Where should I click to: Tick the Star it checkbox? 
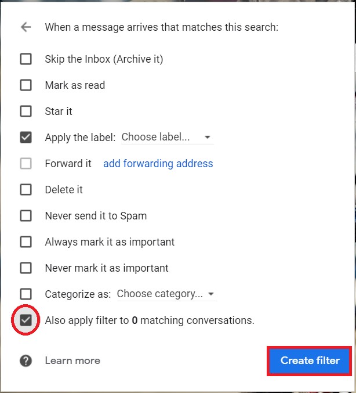(x=26, y=111)
